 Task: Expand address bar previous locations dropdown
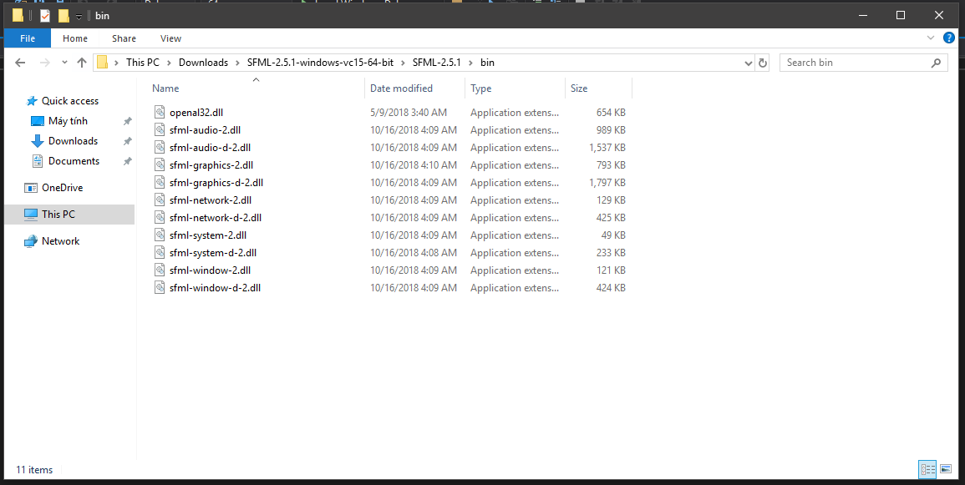click(749, 63)
